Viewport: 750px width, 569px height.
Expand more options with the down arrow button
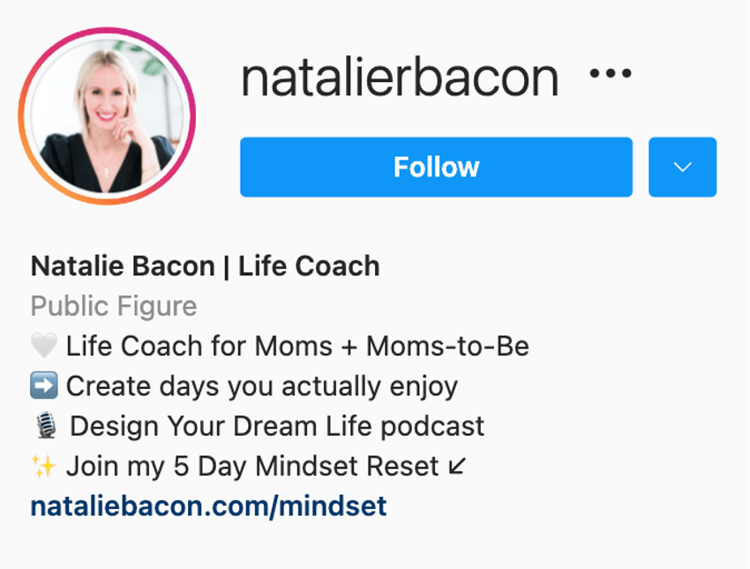(x=681, y=167)
